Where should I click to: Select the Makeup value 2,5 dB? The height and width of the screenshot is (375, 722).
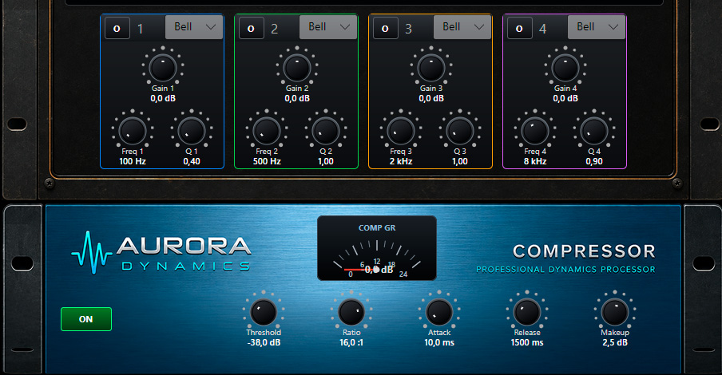click(615, 343)
